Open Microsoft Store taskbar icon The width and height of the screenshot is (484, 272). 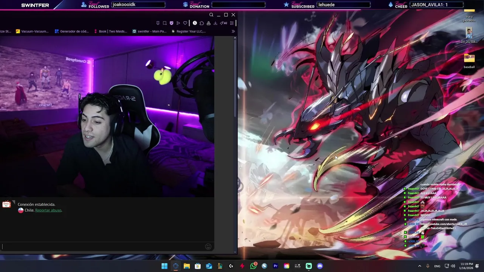(x=198, y=266)
